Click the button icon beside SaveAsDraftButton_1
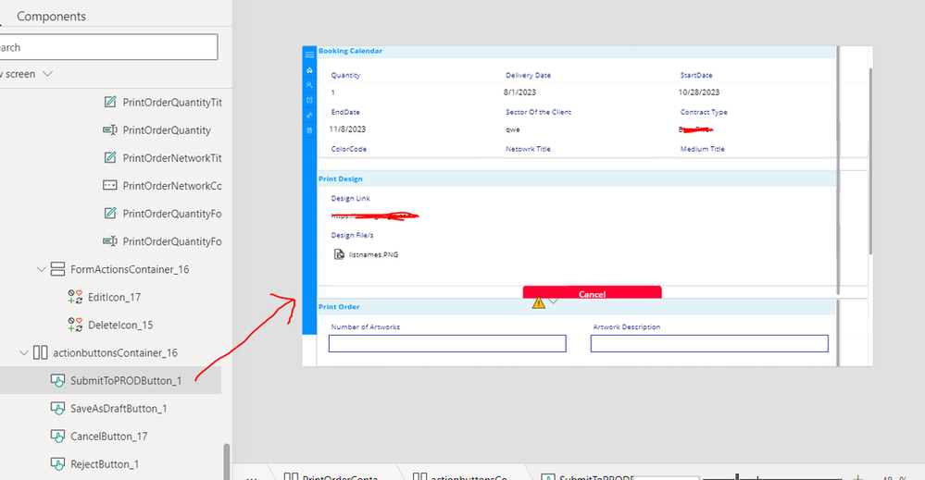Viewport: 925px width, 480px height. [x=57, y=408]
